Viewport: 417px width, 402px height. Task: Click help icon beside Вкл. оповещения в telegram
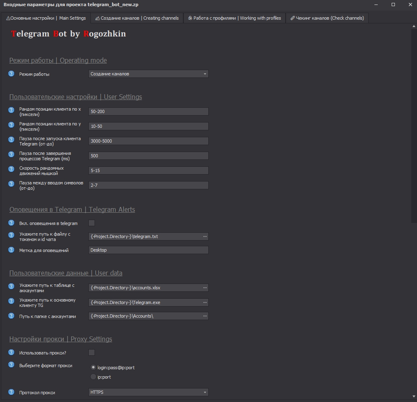pyautogui.click(x=11, y=223)
